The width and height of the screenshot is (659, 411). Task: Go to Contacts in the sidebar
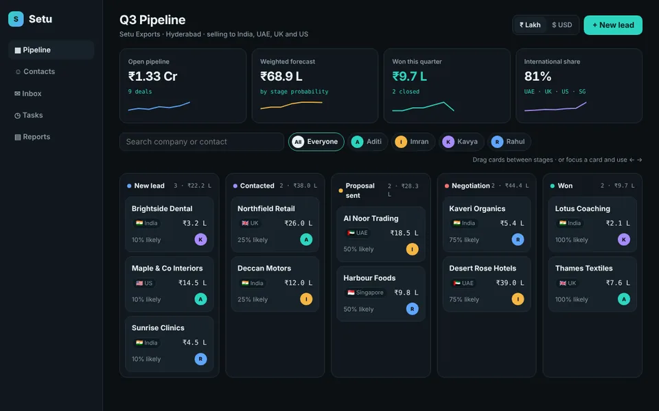pyautogui.click(x=51, y=72)
